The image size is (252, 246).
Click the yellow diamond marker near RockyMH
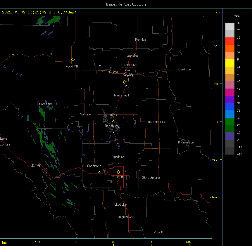[x=73, y=59]
